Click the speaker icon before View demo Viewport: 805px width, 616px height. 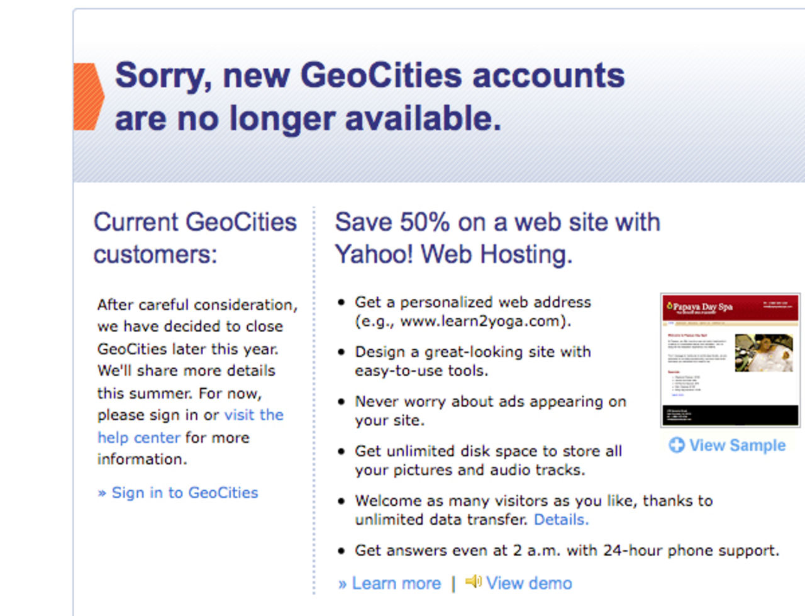point(473,582)
